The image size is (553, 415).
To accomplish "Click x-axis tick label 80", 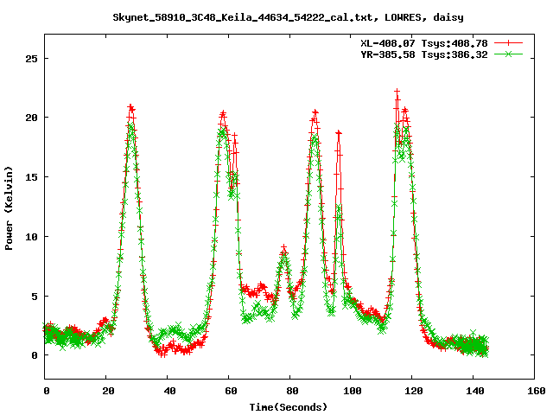I will pyautogui.click(x=292, y=391).
